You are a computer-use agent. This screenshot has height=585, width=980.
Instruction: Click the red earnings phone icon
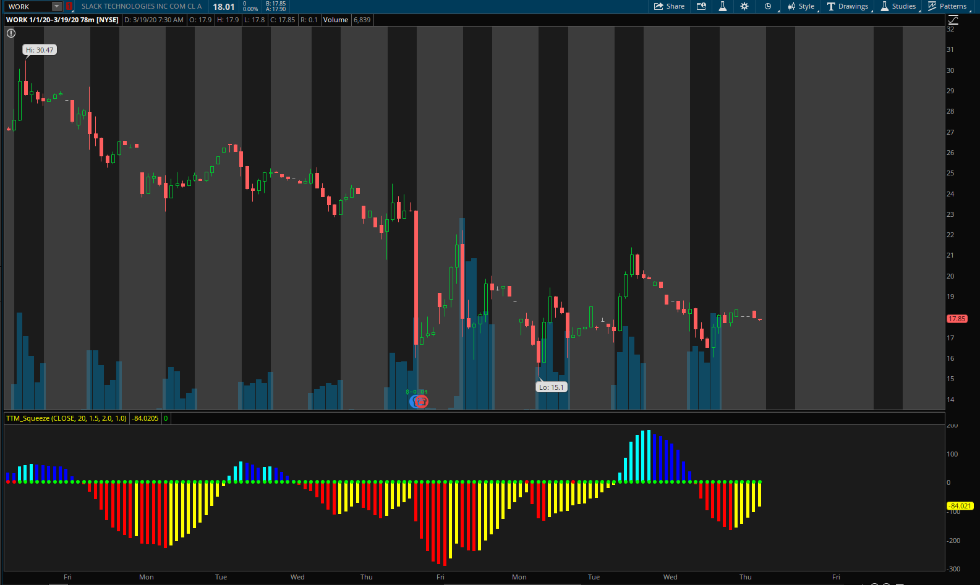click(x=422, y=402)
